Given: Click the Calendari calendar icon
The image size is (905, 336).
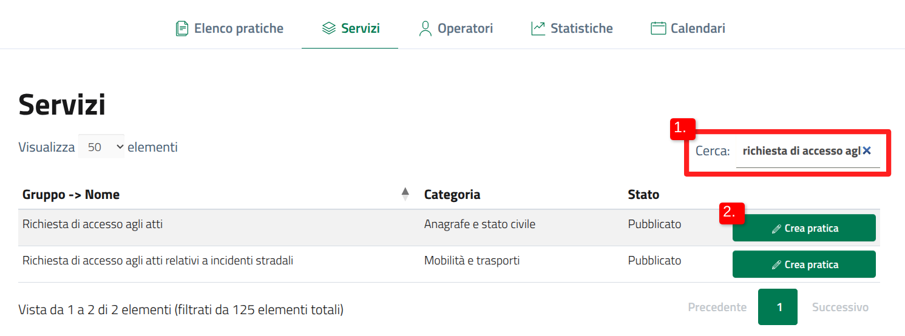Looking at the screenshot, I should tap(658, 29).
